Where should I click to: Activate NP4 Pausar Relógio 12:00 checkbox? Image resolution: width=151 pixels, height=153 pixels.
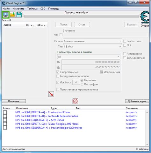click(5, 124)
